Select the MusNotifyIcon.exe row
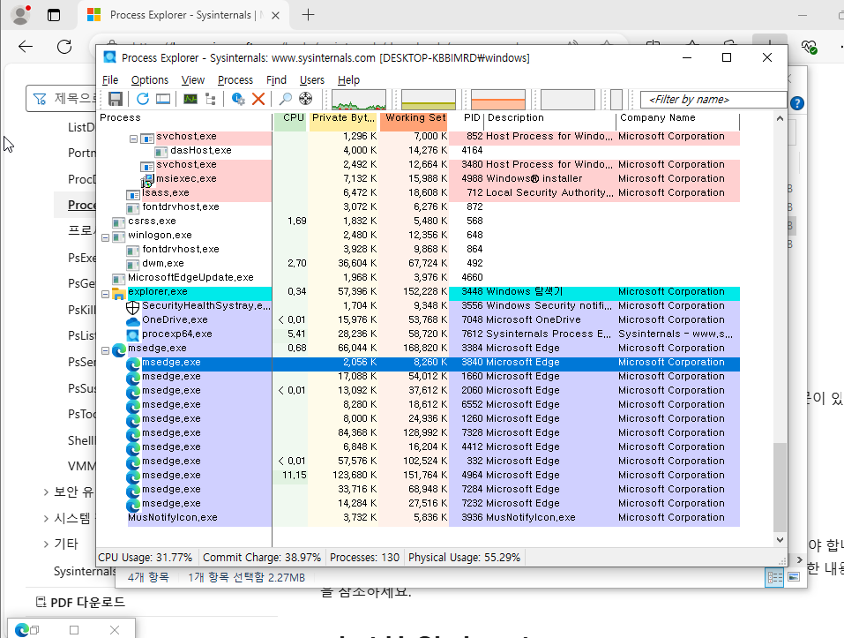Screen dimensions: 844x638 [418, 518]
